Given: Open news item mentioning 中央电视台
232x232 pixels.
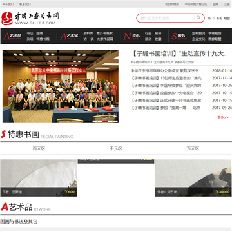Looking at the screenshot, I should 166,93.
